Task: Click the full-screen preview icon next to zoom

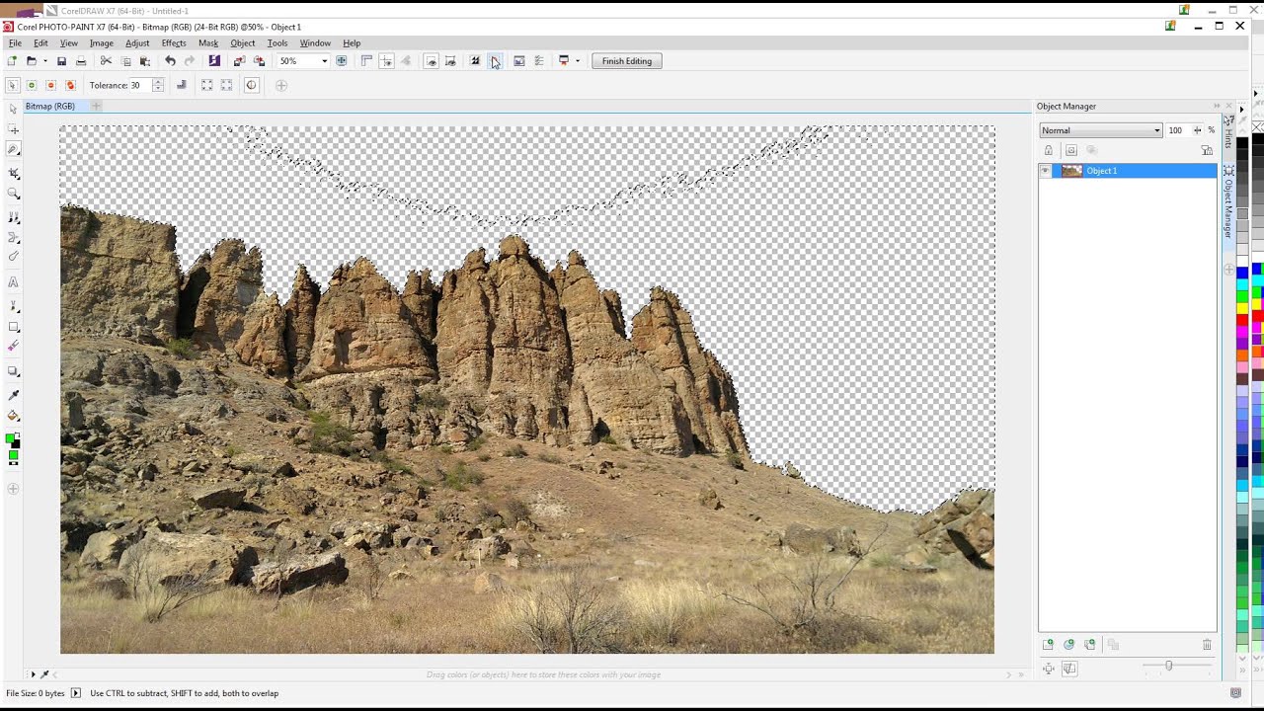Action: (342, 61)
